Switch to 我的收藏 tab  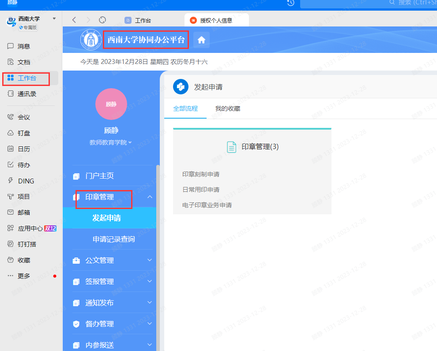[227, 108]
